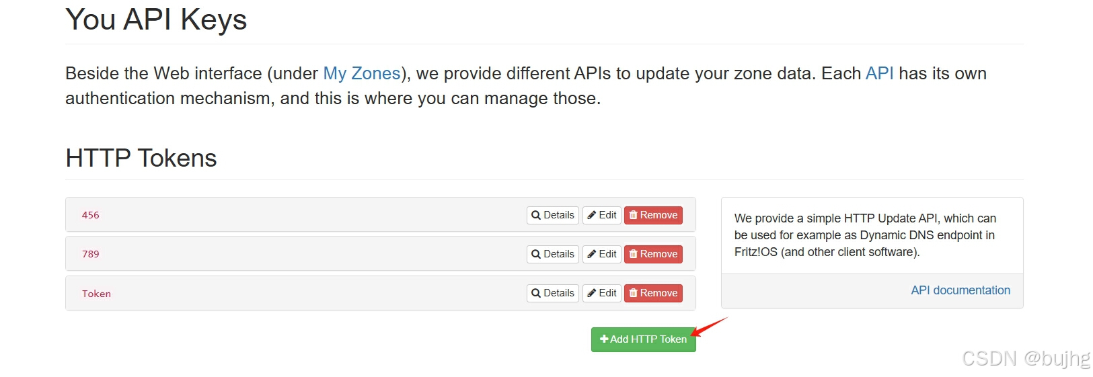The image size is (1093, 377).
Task: Select the Token name label
Action: (x=96, y=294)
